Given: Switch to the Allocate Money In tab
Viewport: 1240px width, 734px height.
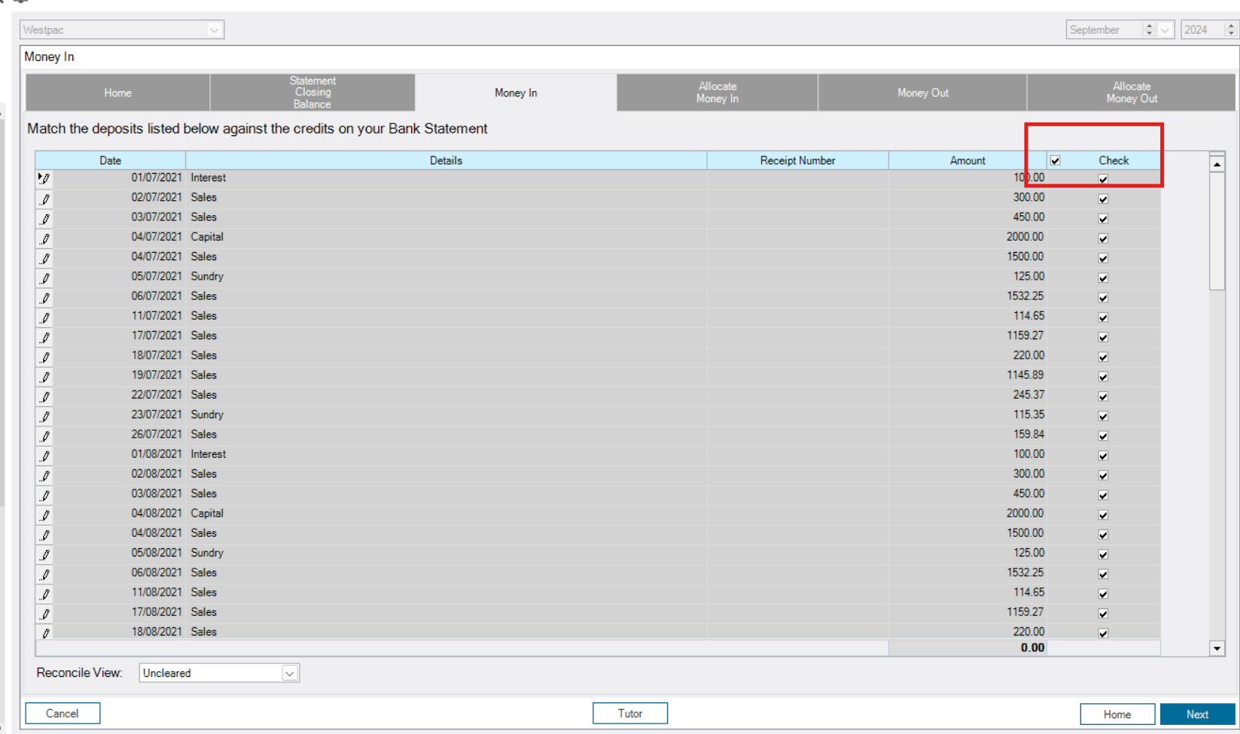Looking at the screenshot, I should (x=717, y=93).
